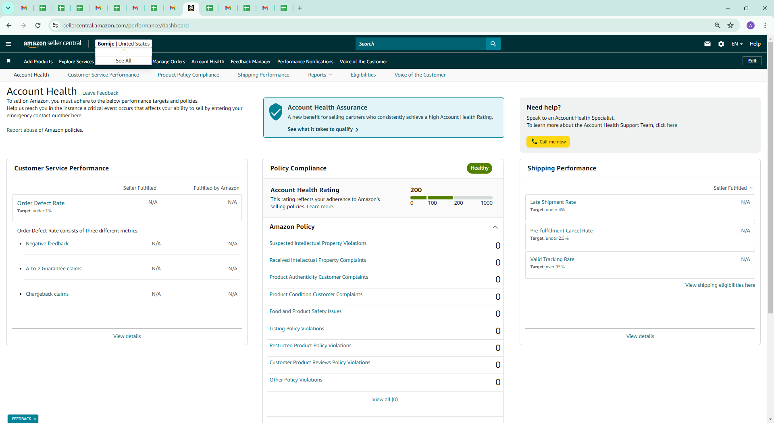Open Add Products in the favorites bar

38,62
